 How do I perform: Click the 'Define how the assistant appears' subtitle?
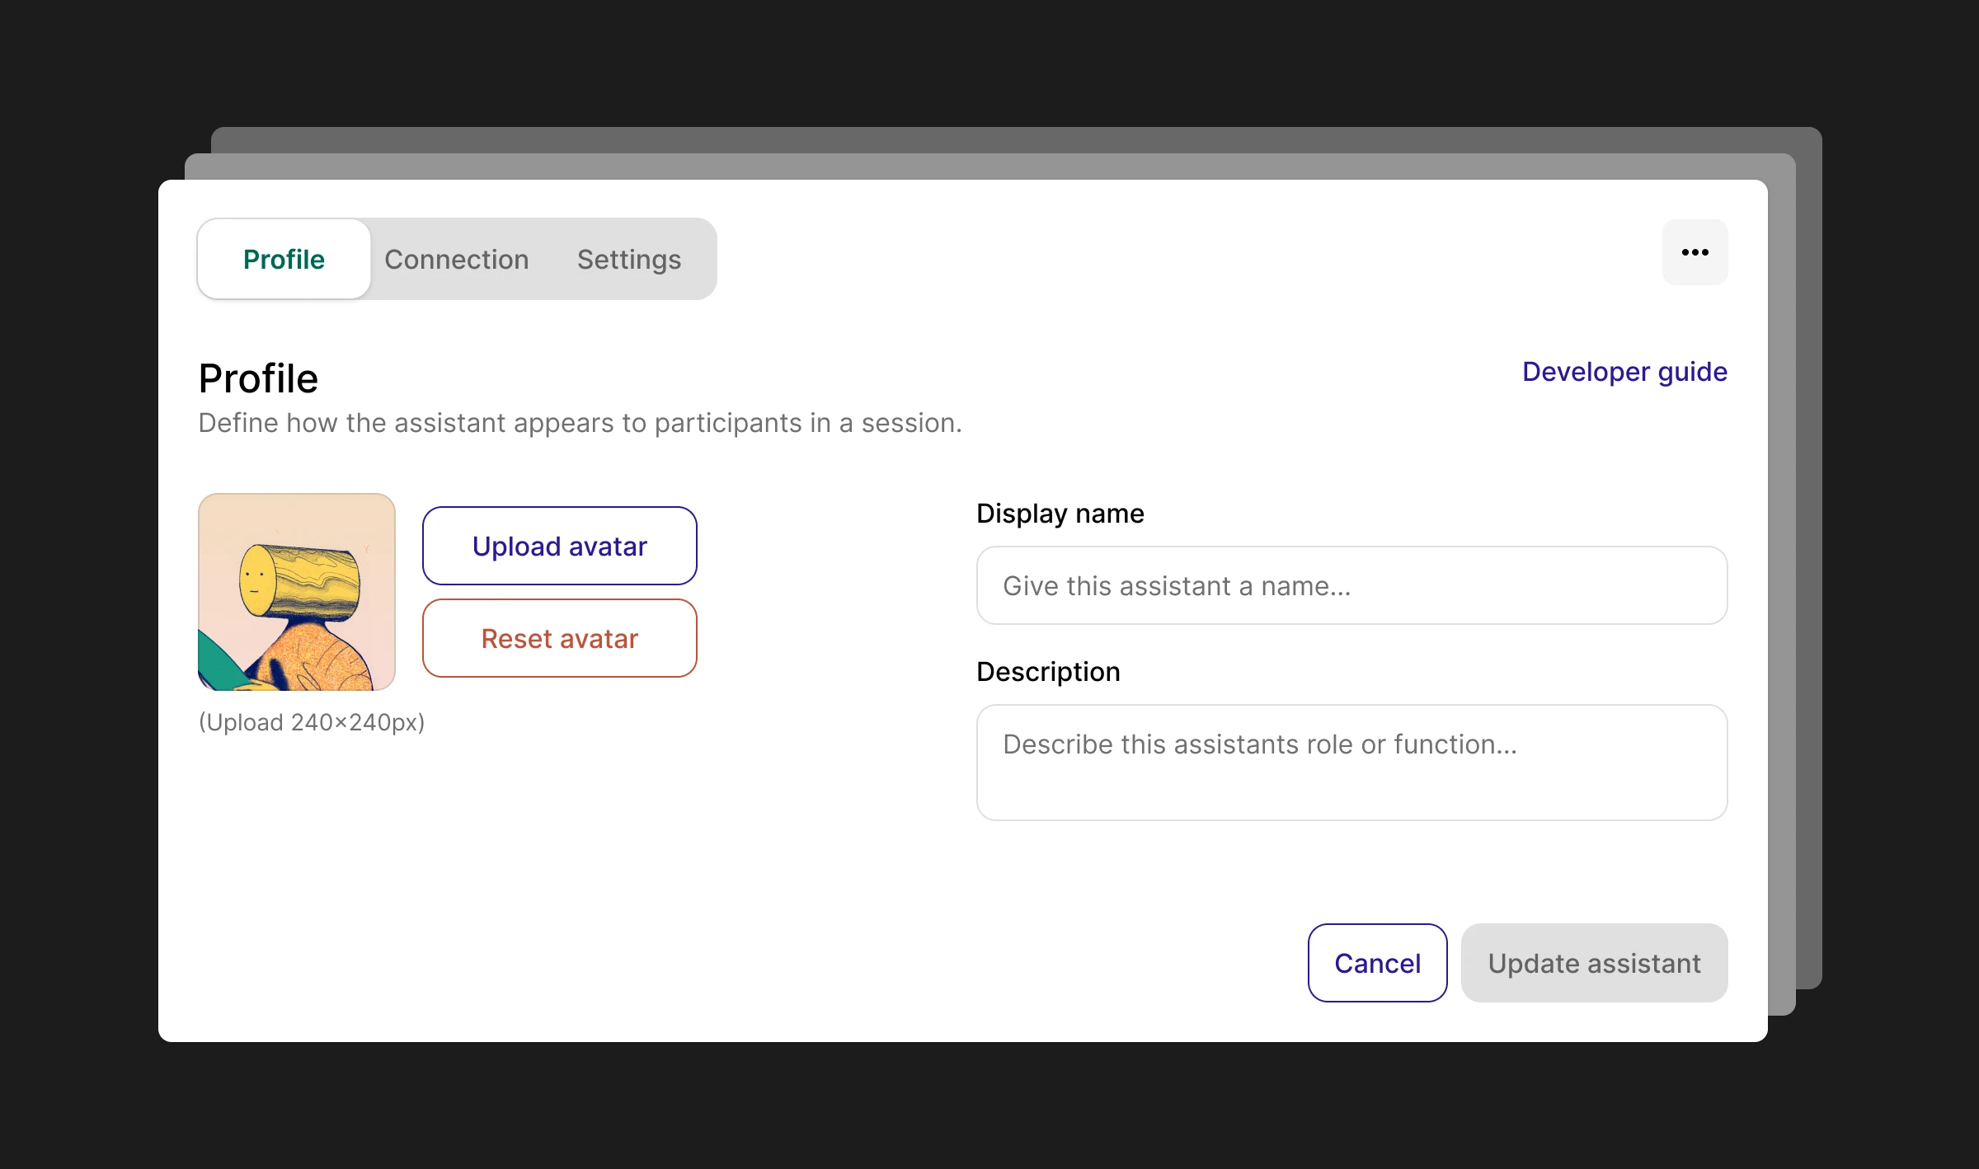[x=580, y=423]
